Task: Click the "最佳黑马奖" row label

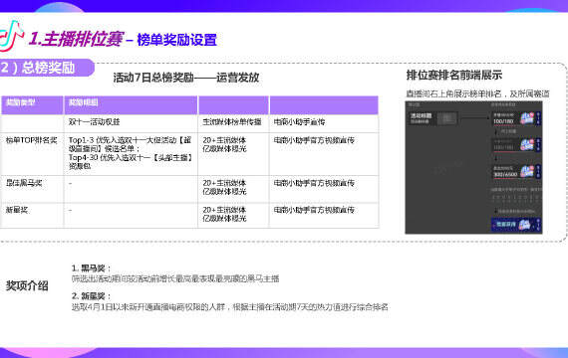Action: [x=24, y=183]
